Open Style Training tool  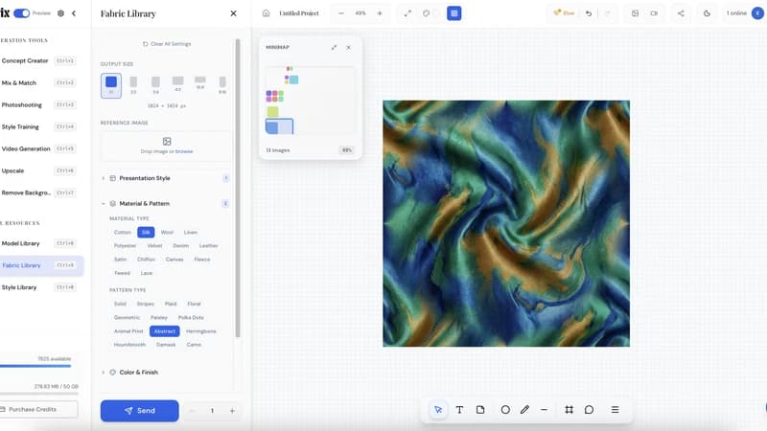38,126
